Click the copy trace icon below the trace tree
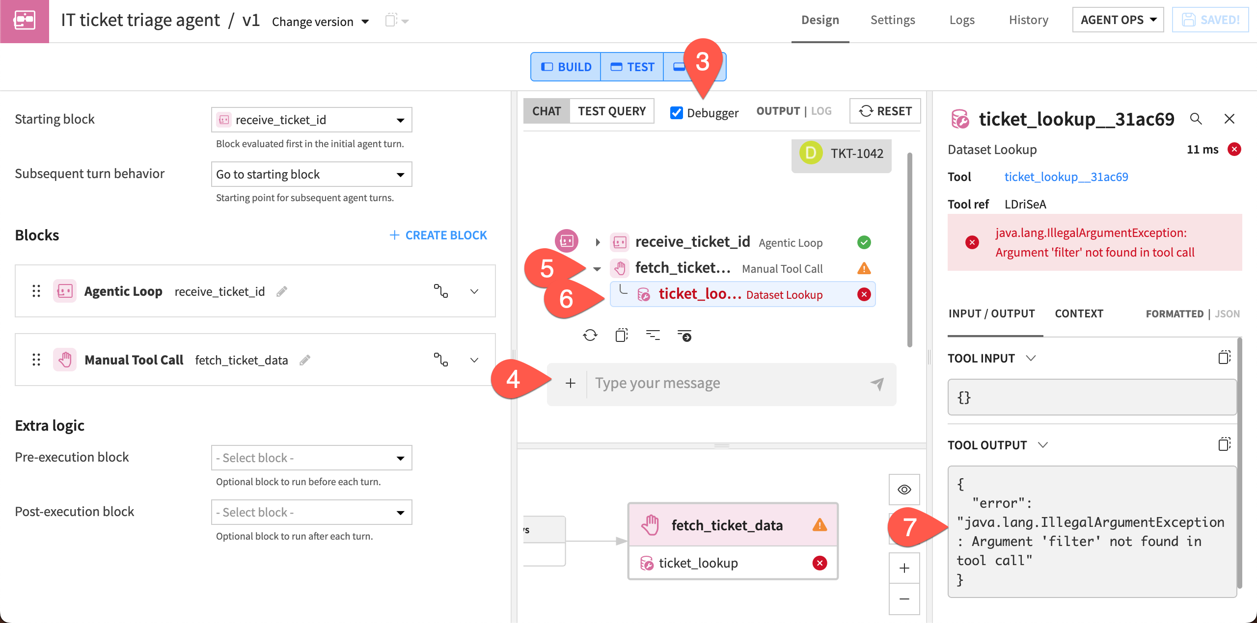1257x623 pixels. tap(622, 336)
